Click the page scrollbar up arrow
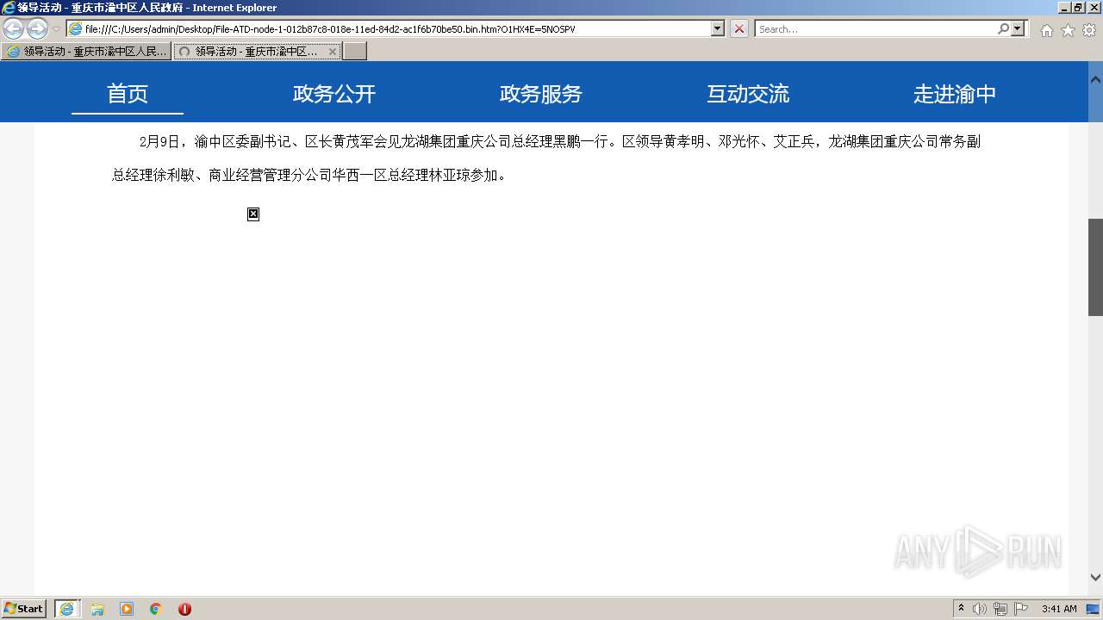Screen dimensions: 1103x620 (x=1095, y=79)
